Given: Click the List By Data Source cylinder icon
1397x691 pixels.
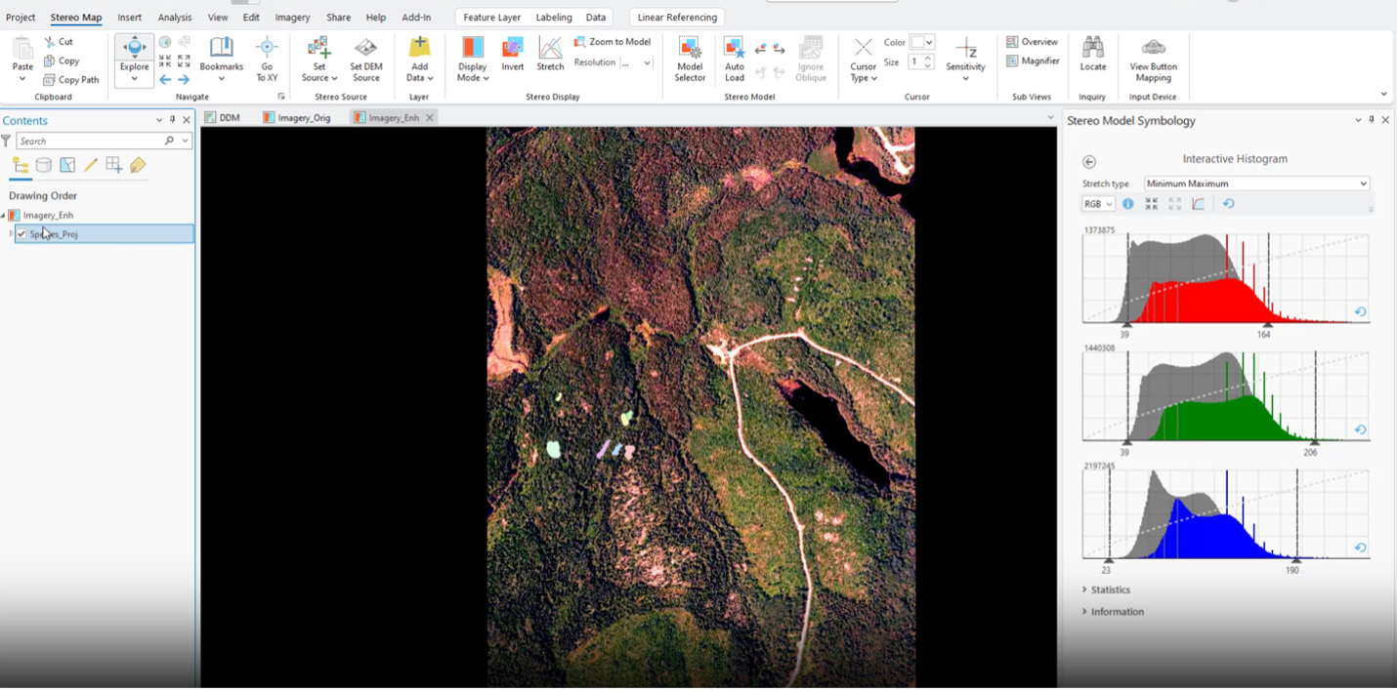Looking at the screenshot, I should tap(44, 165).
